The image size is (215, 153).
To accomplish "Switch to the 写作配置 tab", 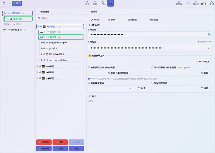I will (x=153, y=20).
